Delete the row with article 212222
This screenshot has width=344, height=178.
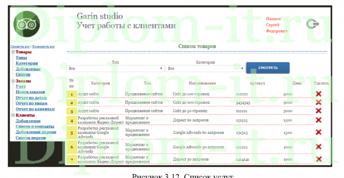319,94
